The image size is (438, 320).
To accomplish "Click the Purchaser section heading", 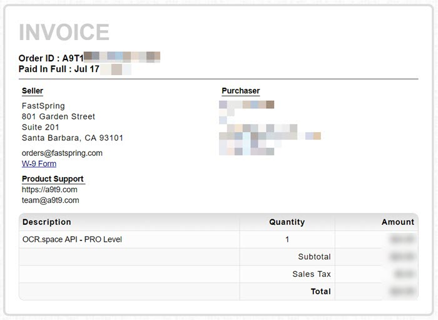I will [x=240, y=91].
